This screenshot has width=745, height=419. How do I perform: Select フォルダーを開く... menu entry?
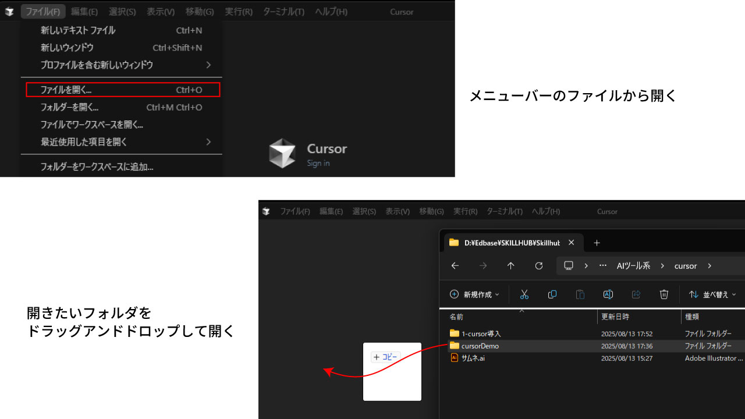pos(121,107)
